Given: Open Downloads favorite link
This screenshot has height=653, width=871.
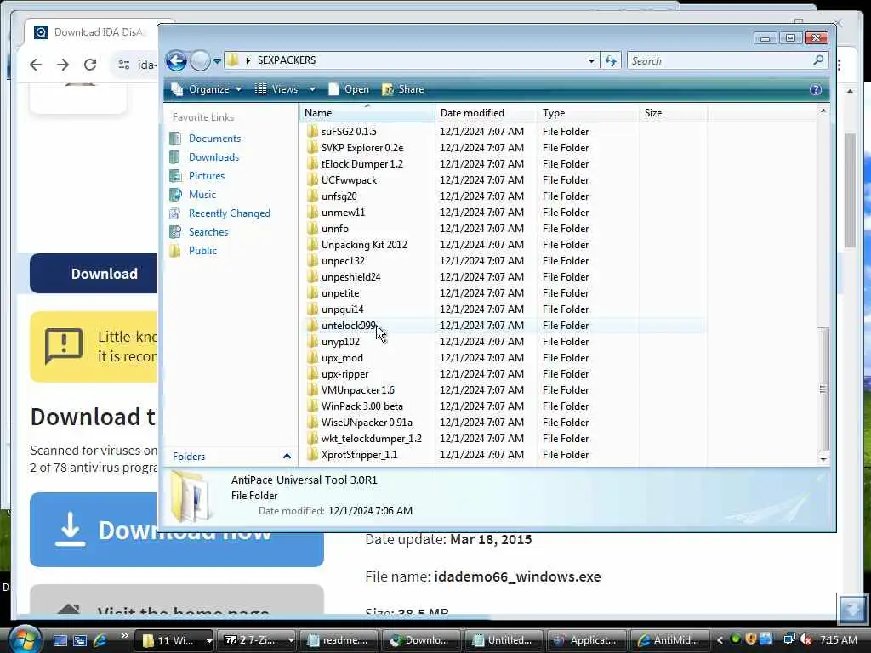Looking at the screenshot, I should 213,157.
